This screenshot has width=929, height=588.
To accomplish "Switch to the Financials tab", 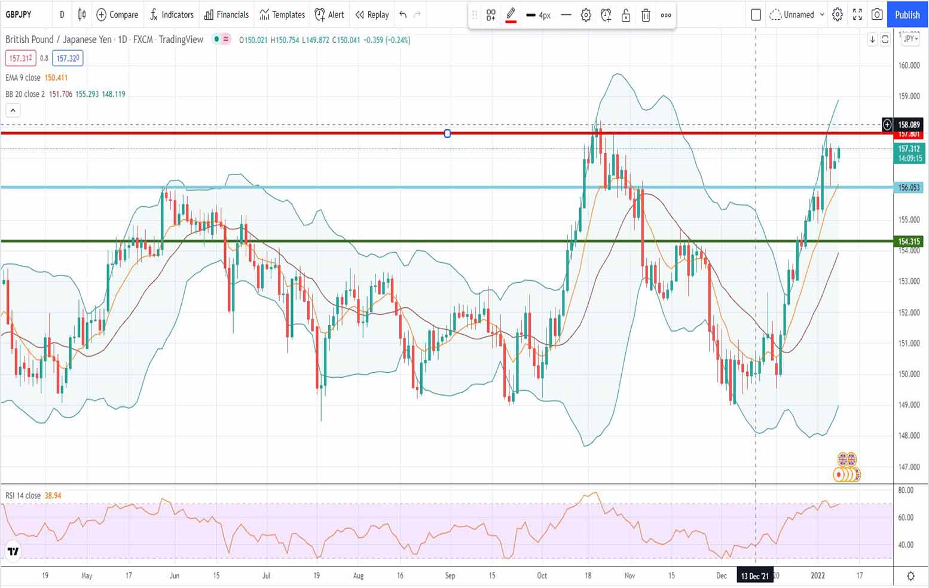I will (226, 15).
